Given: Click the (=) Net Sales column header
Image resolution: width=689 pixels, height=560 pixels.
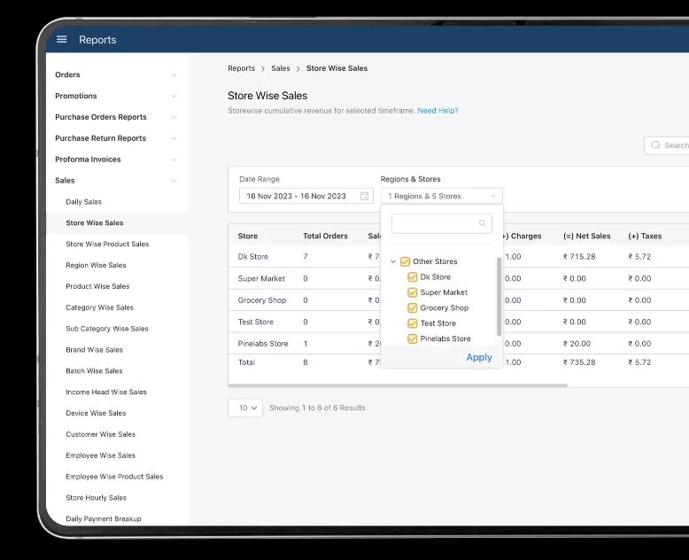Looking at the screenshot, I should [x=586, y=236].
